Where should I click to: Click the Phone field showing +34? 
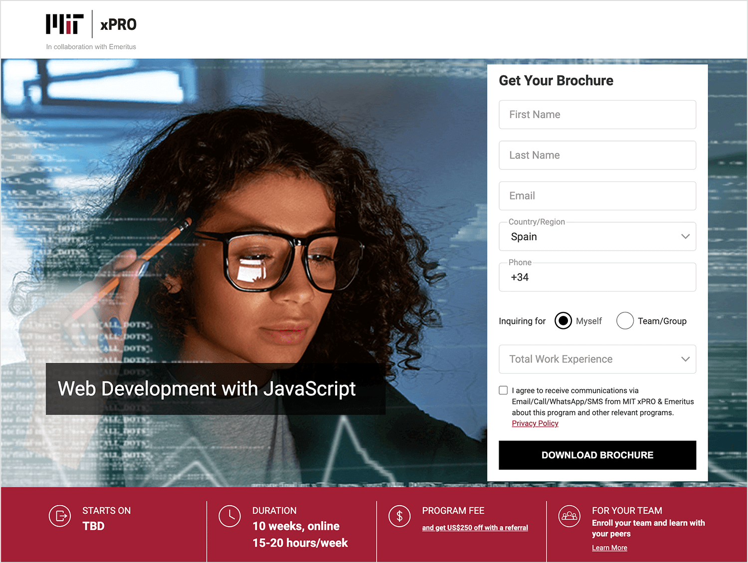(x=597, y=277)
